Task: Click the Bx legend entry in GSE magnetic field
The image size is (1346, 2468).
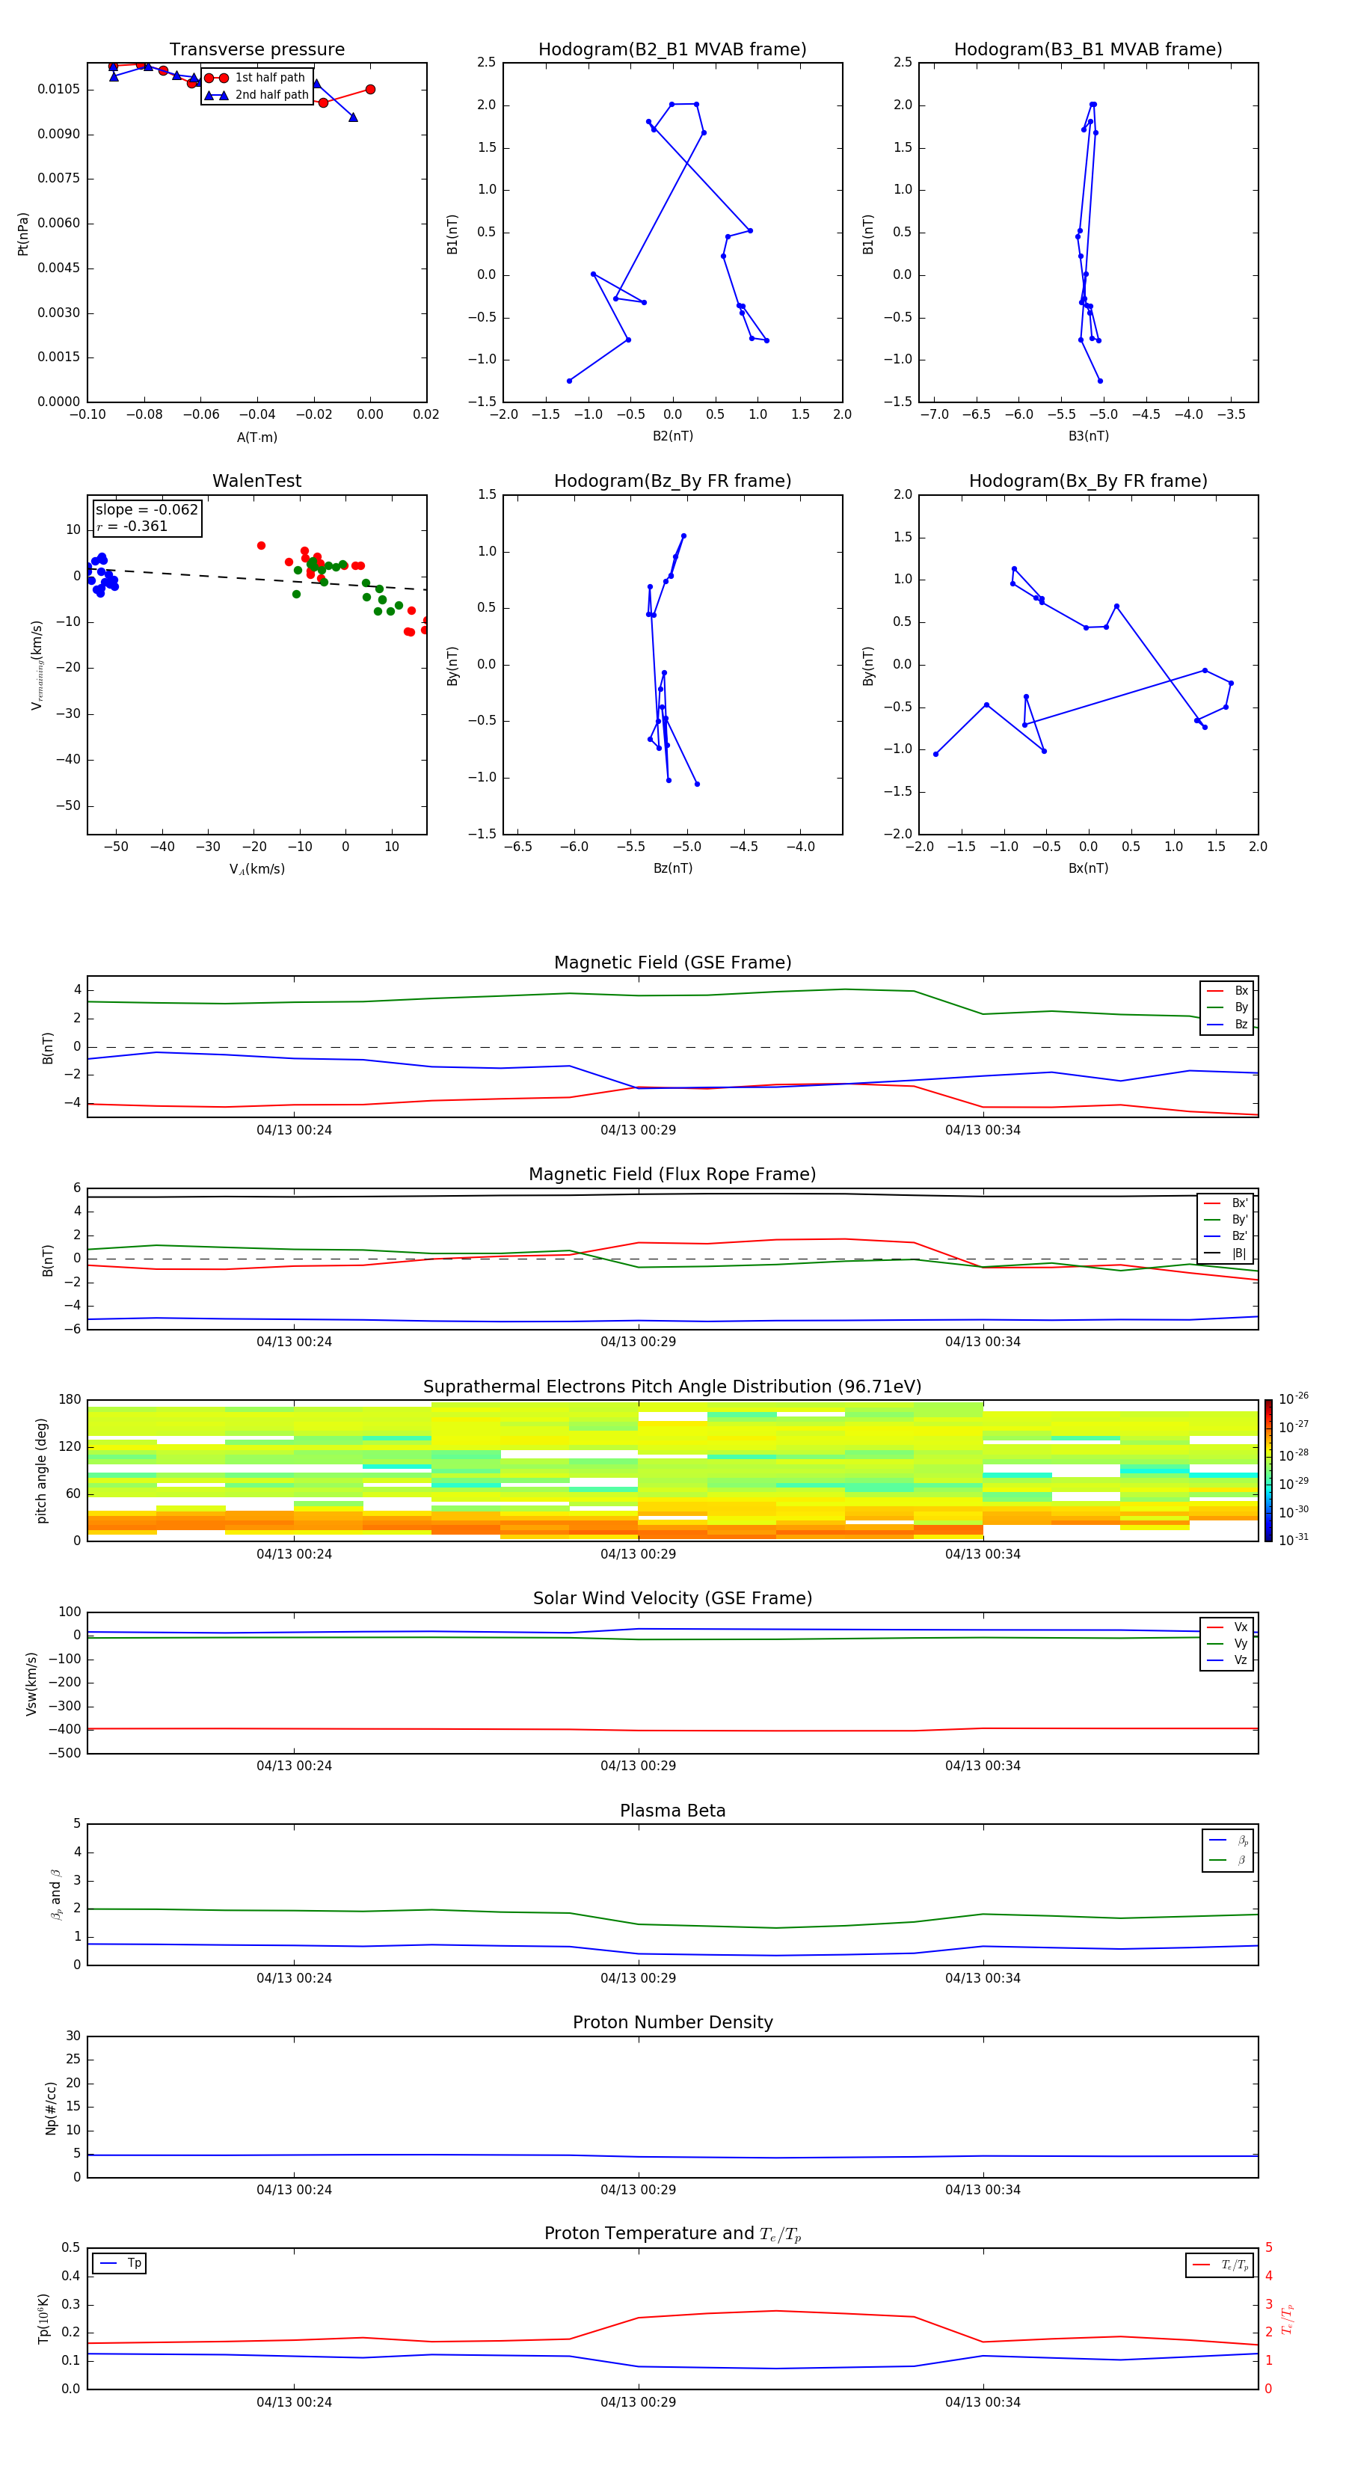Action: (1227, 991)
